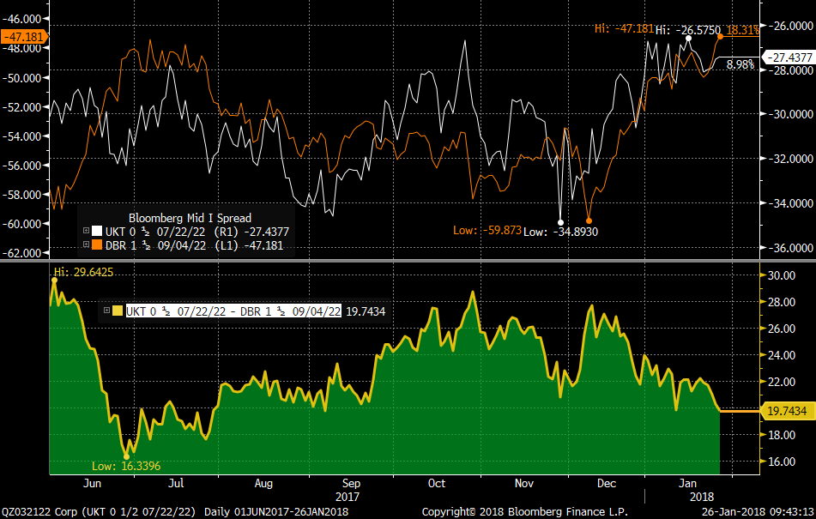816x519 pixels.
Task: Click the orange DBR series color swatch
Action: 97,245
